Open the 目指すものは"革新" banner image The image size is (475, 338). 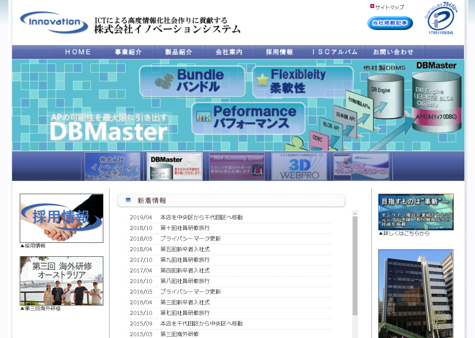coord(416,212)
